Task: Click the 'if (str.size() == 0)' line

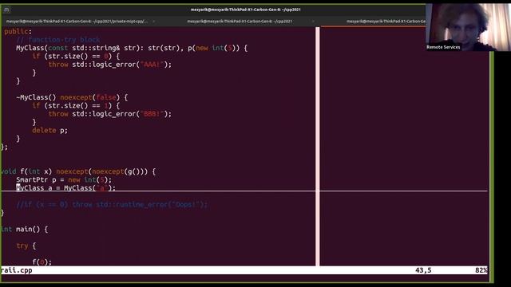Action: [76, 57]
